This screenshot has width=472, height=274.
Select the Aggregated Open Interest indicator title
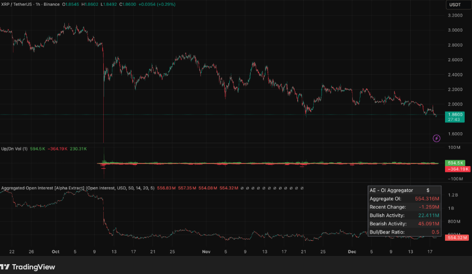(43, 187)
